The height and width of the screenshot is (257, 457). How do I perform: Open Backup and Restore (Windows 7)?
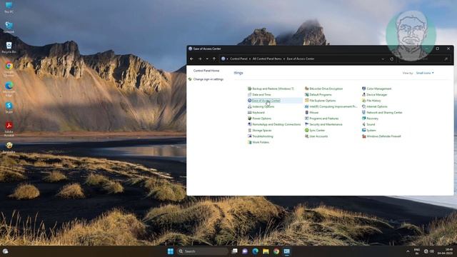(x=271, y=89)
